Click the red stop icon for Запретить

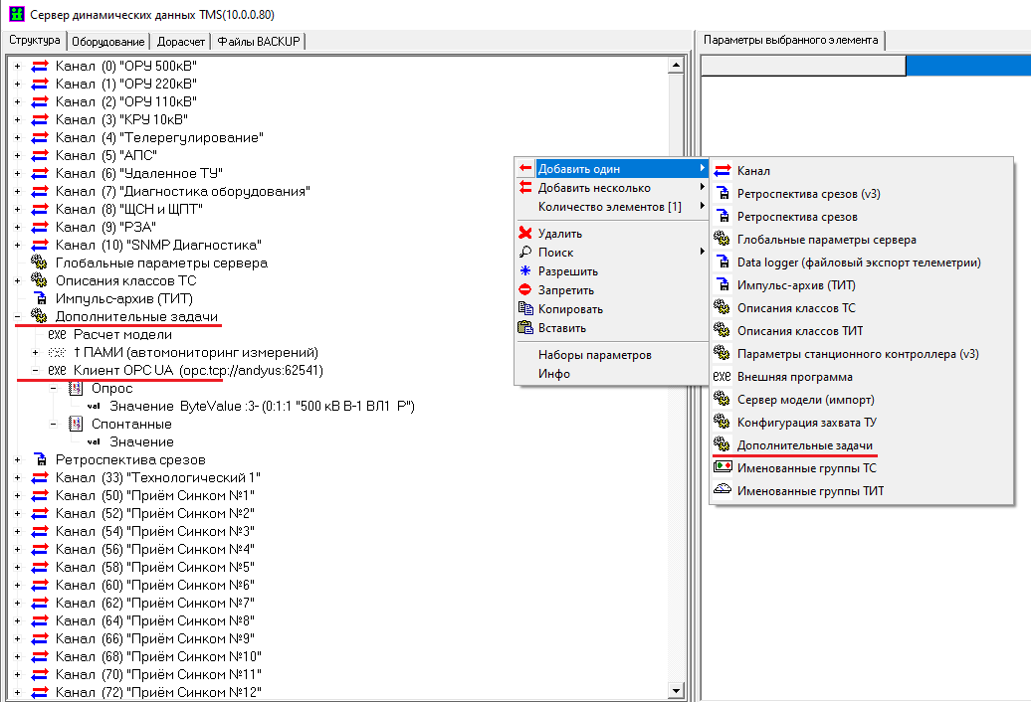525,290
